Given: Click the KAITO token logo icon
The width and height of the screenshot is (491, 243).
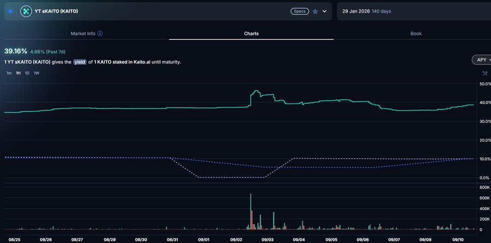Looking at the screenshot, I should point(26,11).
